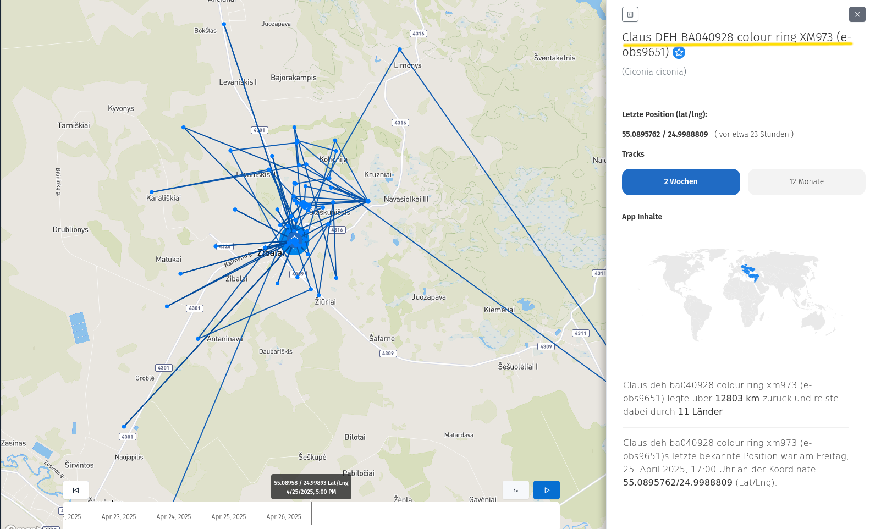Screen dimensions: 881x529
Task: Click the track point at Limonys
Action: point(400,49)
